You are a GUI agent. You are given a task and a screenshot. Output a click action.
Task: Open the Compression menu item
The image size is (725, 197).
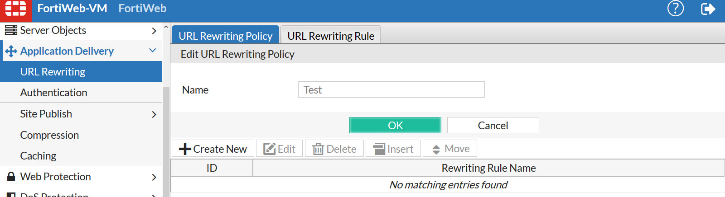tap(81, 135)
